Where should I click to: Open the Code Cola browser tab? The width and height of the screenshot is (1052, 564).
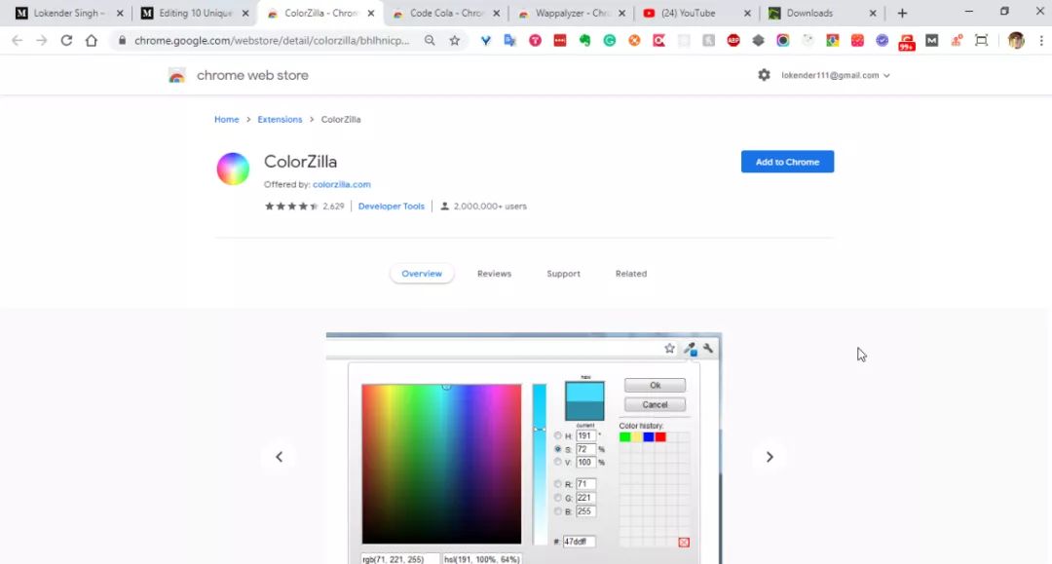point(446,14)
